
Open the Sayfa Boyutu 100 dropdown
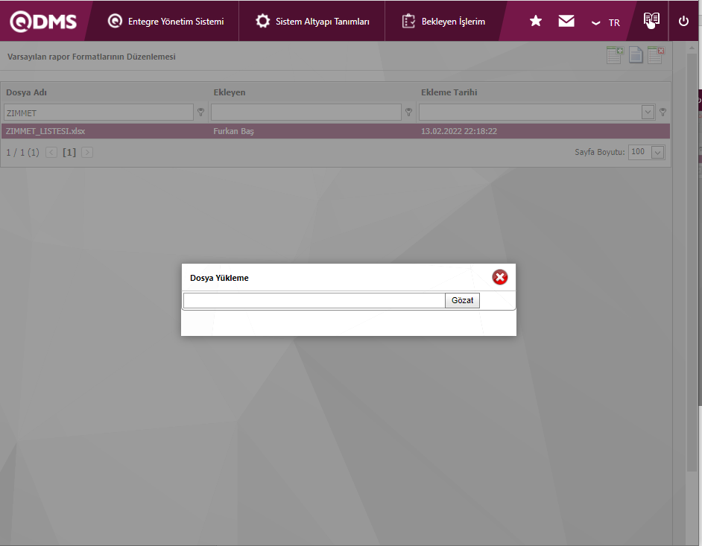(657, 152)
